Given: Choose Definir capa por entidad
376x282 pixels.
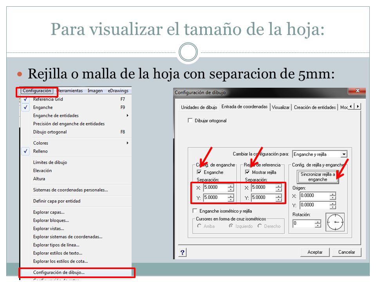Looking at the screenshot, I should point(76,201).
